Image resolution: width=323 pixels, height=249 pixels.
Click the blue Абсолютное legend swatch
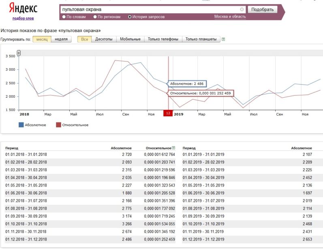tap(21, 125)
